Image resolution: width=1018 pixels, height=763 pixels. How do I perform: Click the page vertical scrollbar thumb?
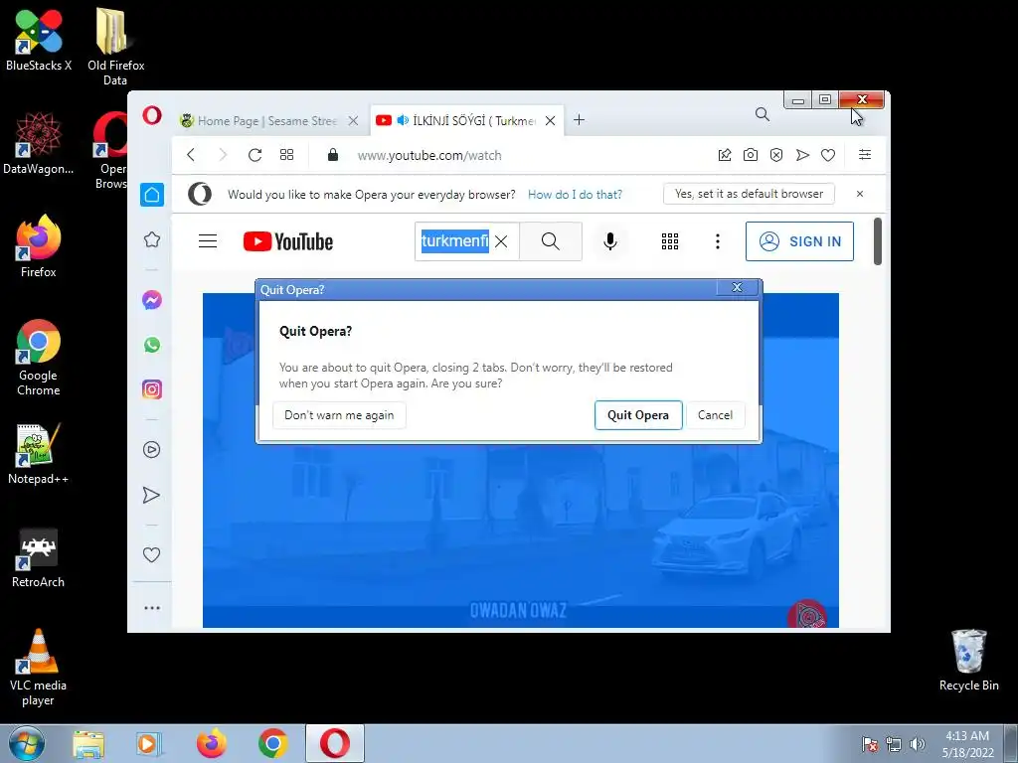[878, 241]
